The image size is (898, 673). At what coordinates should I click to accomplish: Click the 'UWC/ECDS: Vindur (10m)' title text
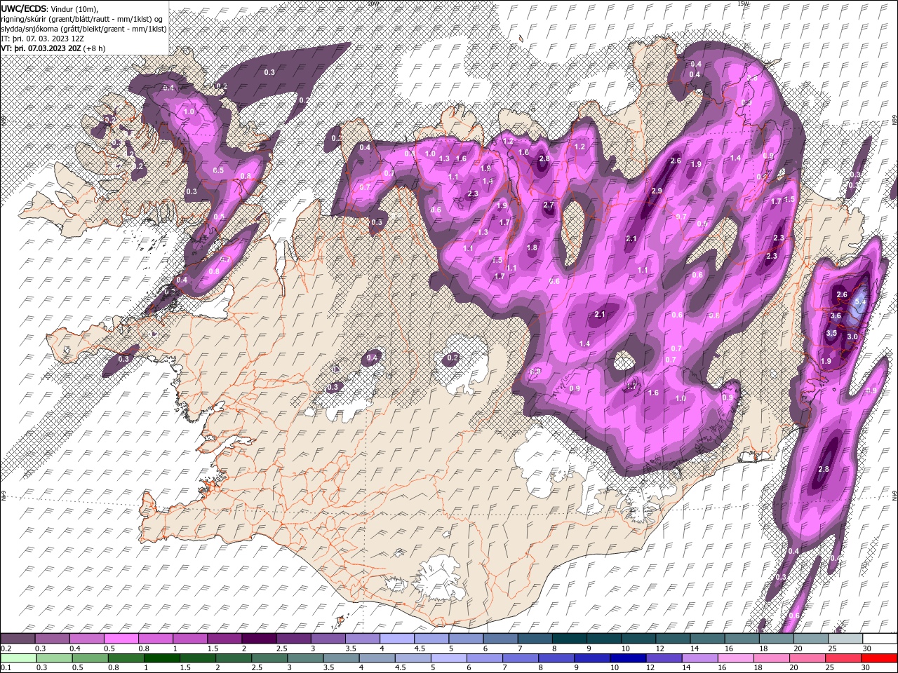tap(49, 8)
